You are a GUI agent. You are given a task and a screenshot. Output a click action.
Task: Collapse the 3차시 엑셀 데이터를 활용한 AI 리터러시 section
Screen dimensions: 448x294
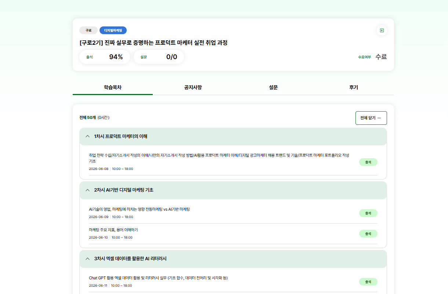point(233,259)
